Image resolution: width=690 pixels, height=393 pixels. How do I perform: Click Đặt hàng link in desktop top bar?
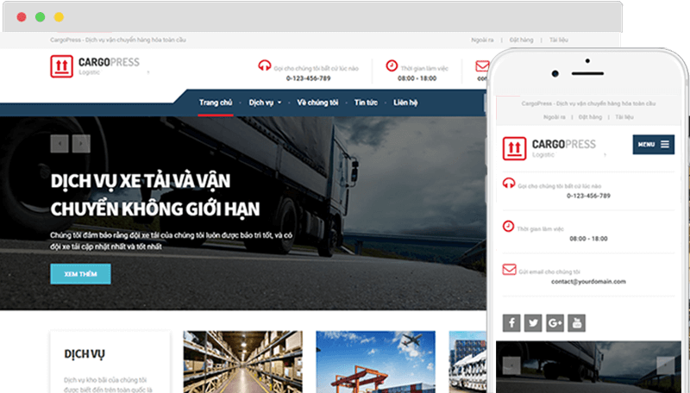tap(520, 40)
